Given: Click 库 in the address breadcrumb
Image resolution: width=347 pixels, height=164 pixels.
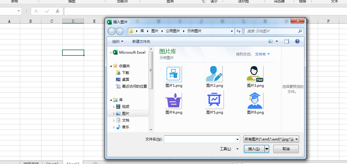Looking at the screenshot, I should 142,31.
